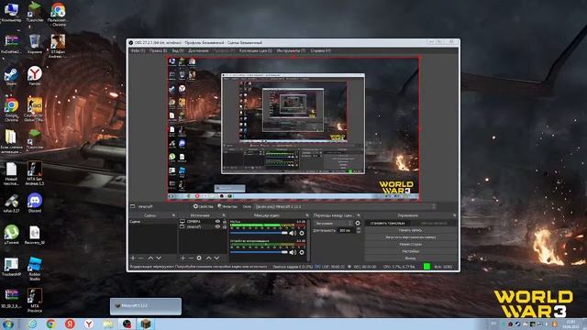The image size is (587, 330).
Task: Click start virtual camera button
Action: (411, 237)
